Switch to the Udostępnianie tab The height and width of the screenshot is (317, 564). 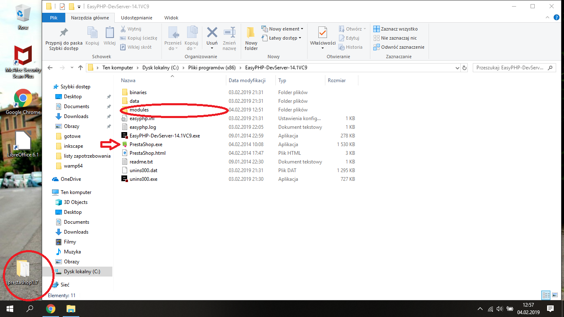tap(137, 18)
